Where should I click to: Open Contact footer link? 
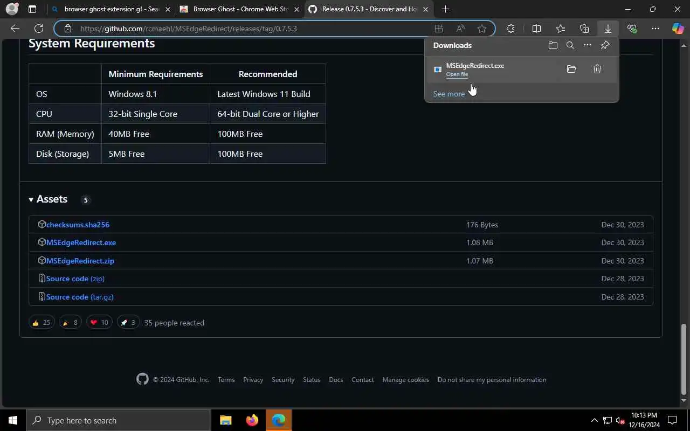pos(363,380)
